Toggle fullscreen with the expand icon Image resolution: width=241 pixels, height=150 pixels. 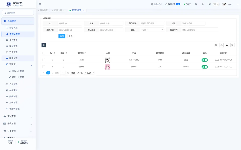(210, 4)
